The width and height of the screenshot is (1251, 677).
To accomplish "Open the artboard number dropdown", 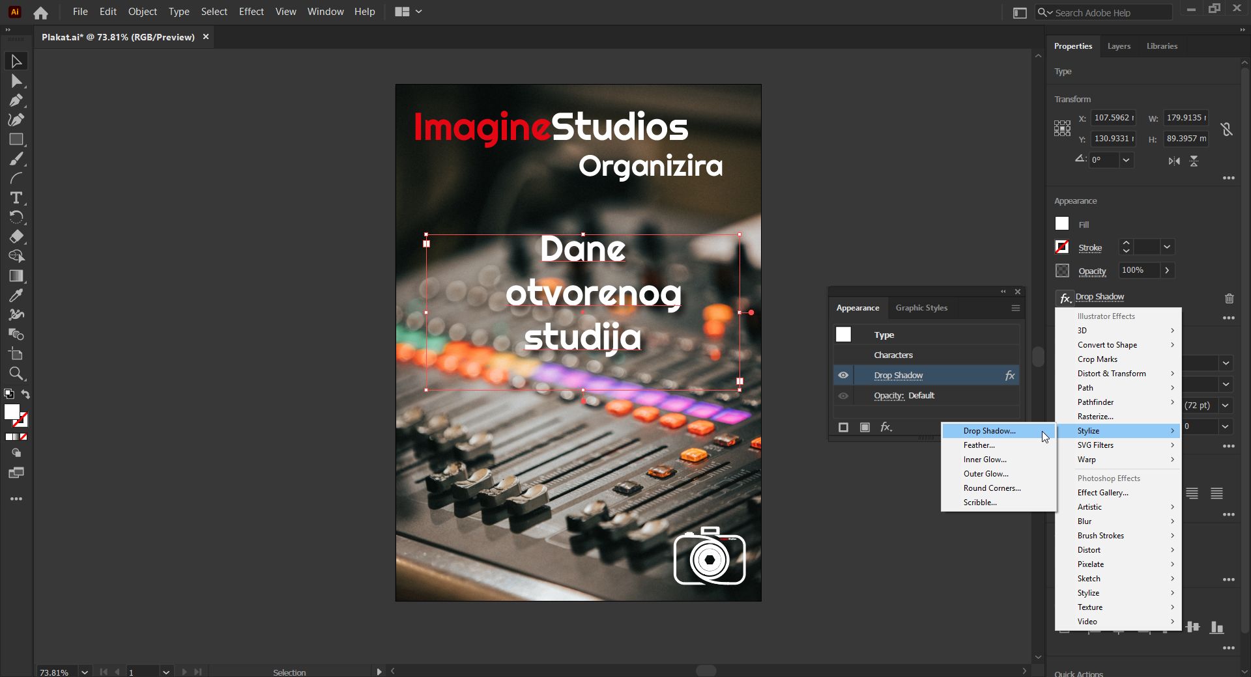I will pos(166,672).
